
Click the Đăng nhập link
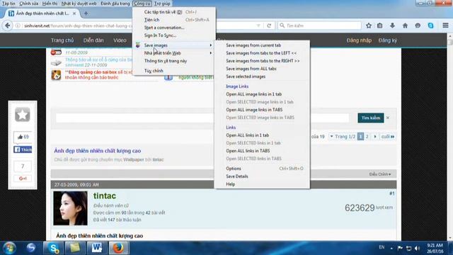tap(359, 40)
